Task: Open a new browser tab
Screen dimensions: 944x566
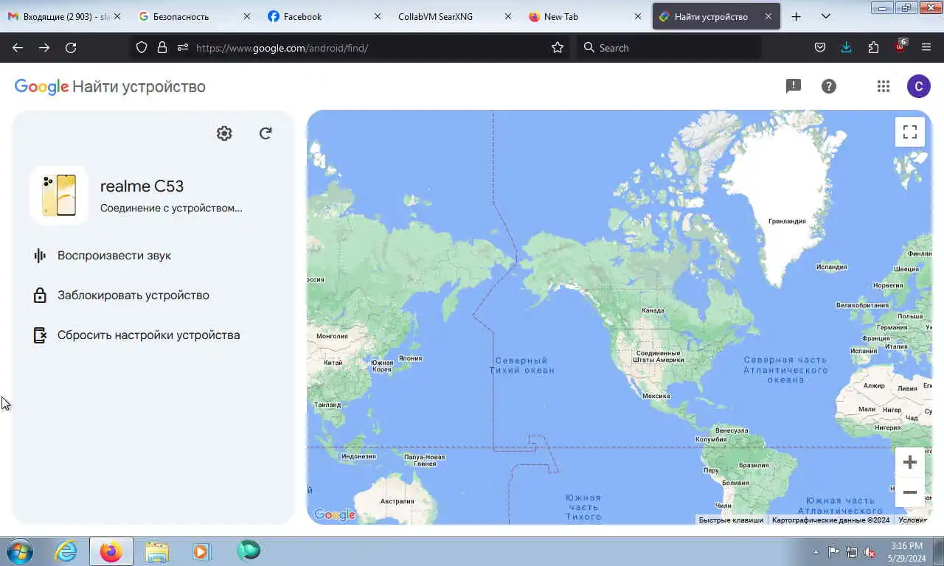Action: pyautogui.click(x=796, y=16)
